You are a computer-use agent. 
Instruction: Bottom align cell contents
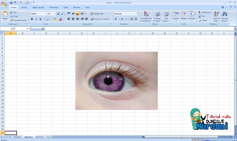pos(77,14)
